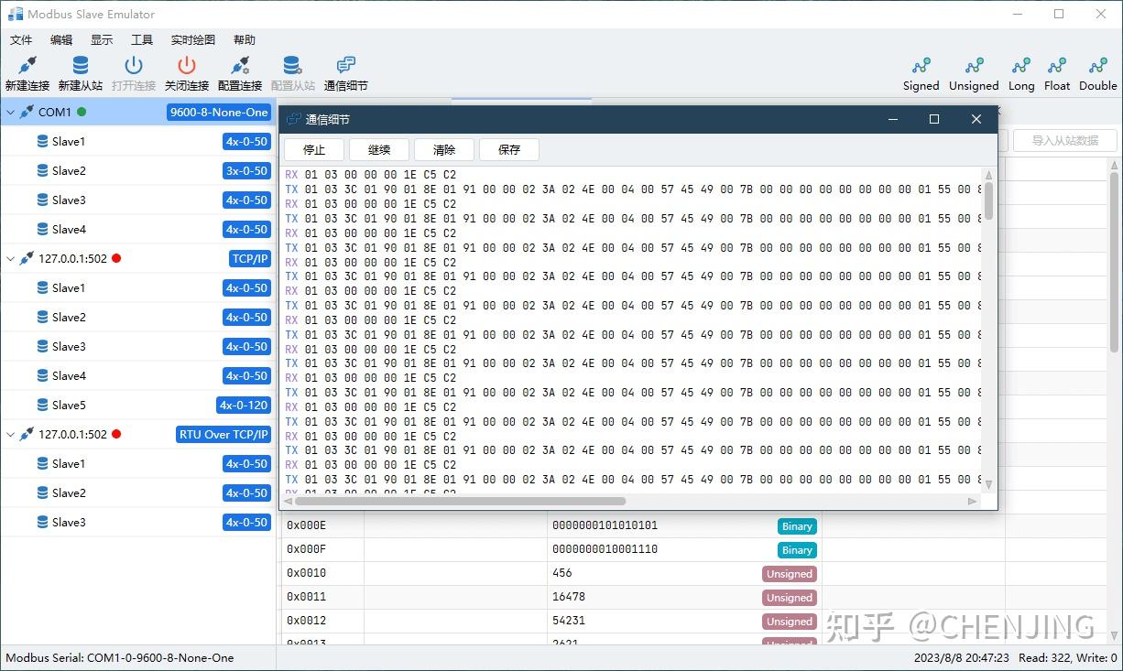Image resolution: width=1123 pixels, height=671 pixels.
Task: Click the 新建连接 toolbar icon
Action: 27,71
